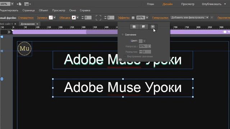This screenshot has width=230, height=129.
Task: Switch to the Веб-сайт-1 document tab
Action: pyautogui.click(x=6, y=24)
